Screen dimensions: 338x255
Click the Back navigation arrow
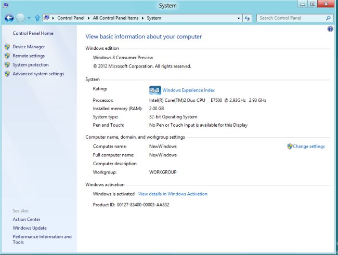(9, 18)
